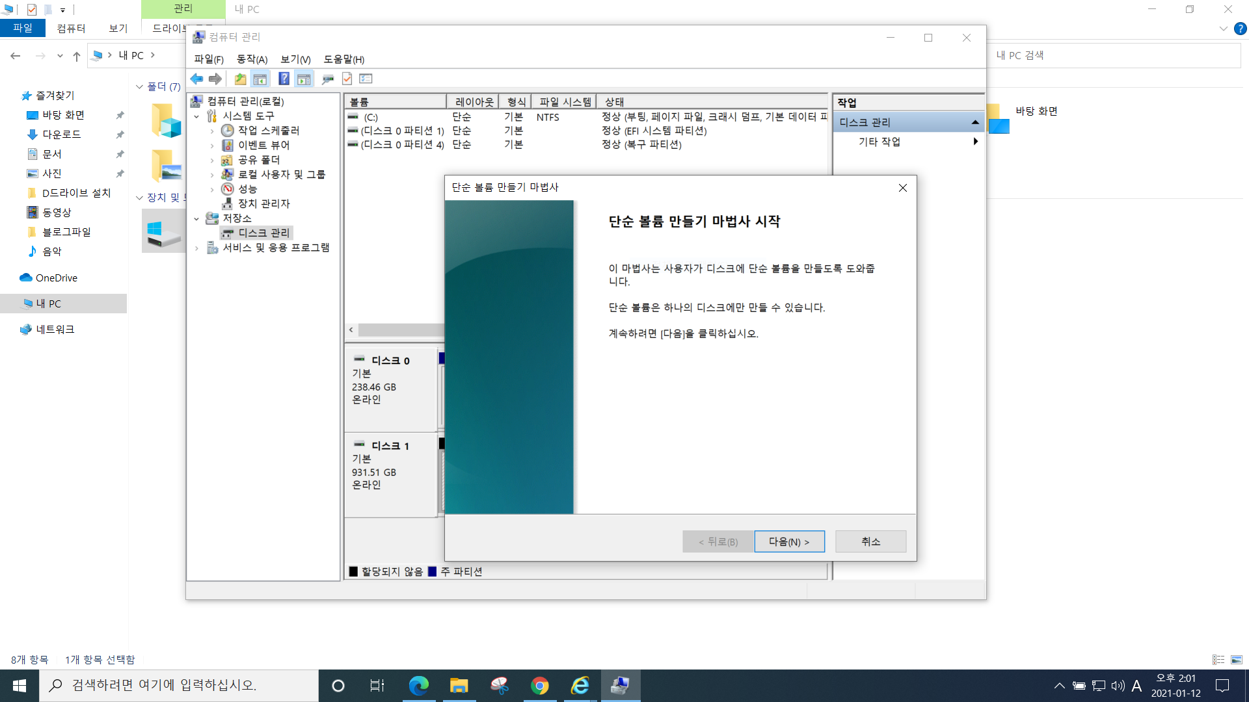Viewport: 1249px width, 702px height.
Task: Click the up one level folder icon
Action: point(240,79)
